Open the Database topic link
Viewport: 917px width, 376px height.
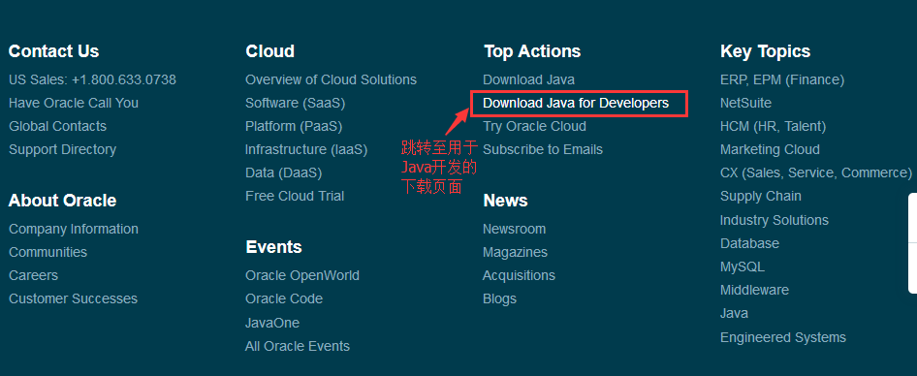coord(749,243)
